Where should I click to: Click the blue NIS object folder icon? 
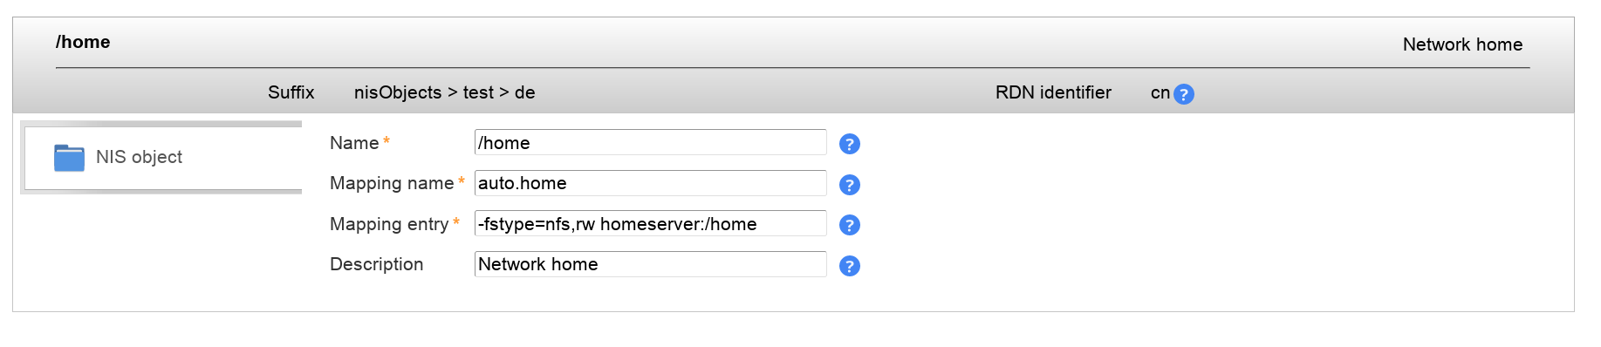click(x=69, y=158)
